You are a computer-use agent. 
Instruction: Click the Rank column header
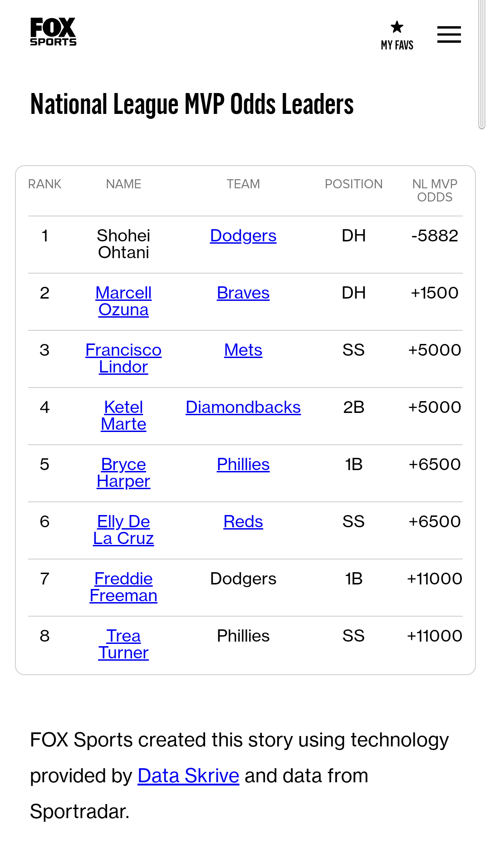pos(44,184)
